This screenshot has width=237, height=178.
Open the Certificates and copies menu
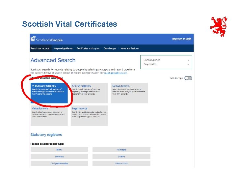(88, 48)
